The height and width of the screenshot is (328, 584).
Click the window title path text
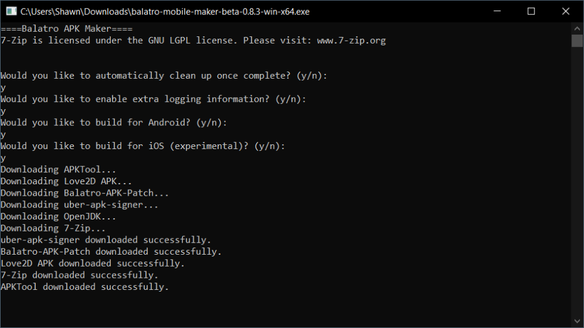[164, 11]
